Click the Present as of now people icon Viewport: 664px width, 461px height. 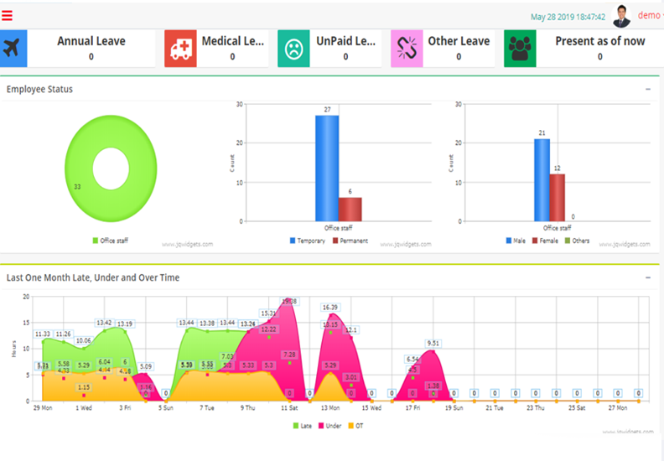(520, 49)
